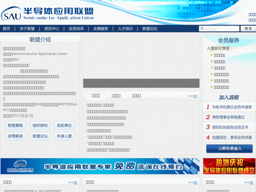Viewport: 256px width, 192px height.
Task: Open the 会展服务 menu item
Action: click(101, 29)
